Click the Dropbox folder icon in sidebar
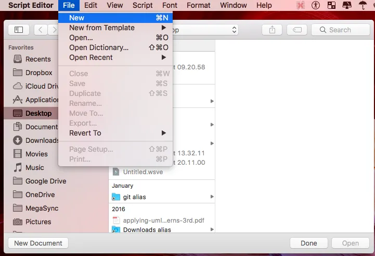Viewport: 375px width, 256px height. pyautogui.click(x=18, y=72)
